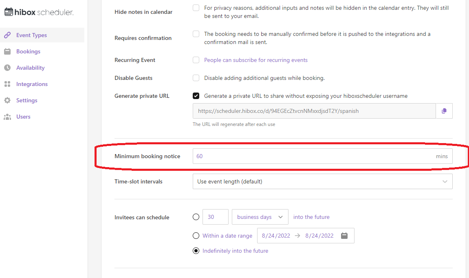The width and height of the screenshot is (469, 278).
Task: Select the Within a date range radio button
Action: (x=196, y=236)
